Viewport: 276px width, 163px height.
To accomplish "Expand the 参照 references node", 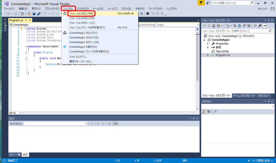I will pos(208,47).
